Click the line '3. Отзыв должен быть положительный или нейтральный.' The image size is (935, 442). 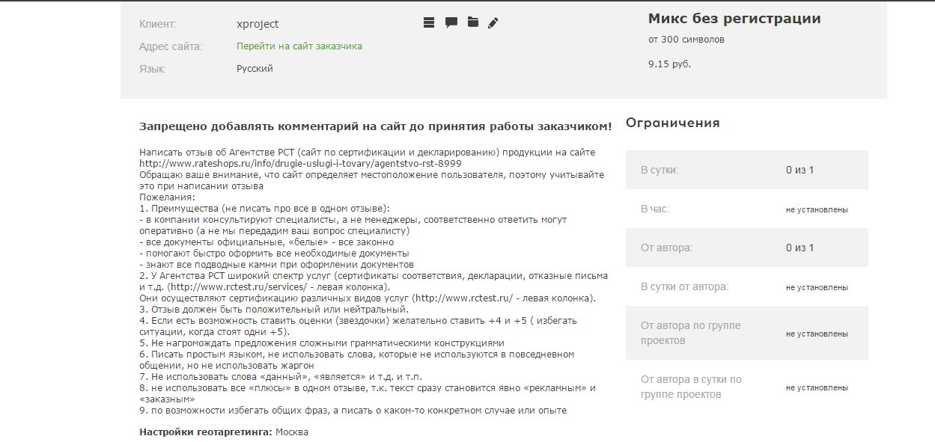tap(274, 309)
